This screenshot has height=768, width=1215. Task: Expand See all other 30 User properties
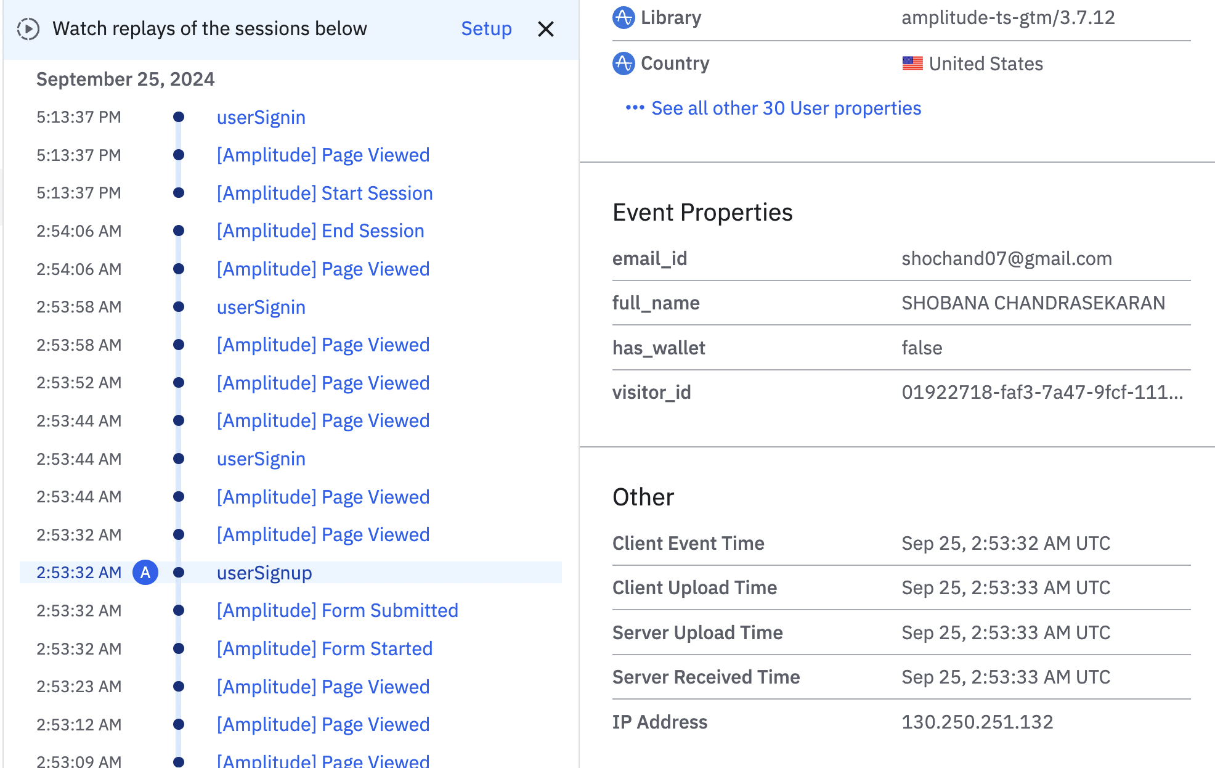tap(786, 108)
